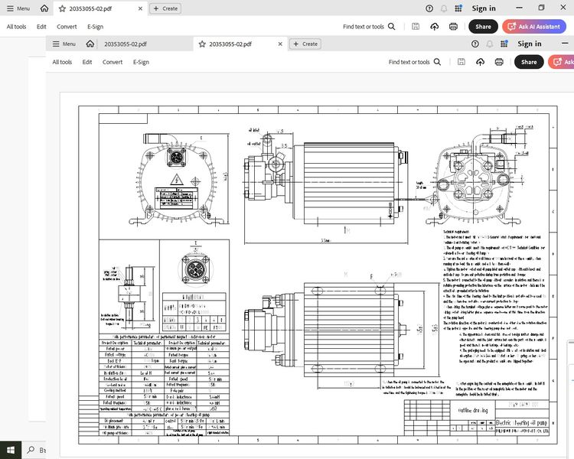Star the active 20353055-02.pdf tab in front window
Viewport: 574px width, 459px height.
click(x=202, y=44)
